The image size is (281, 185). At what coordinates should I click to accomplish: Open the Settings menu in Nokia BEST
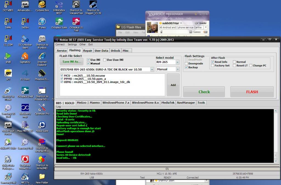click(x=72, y=45)
